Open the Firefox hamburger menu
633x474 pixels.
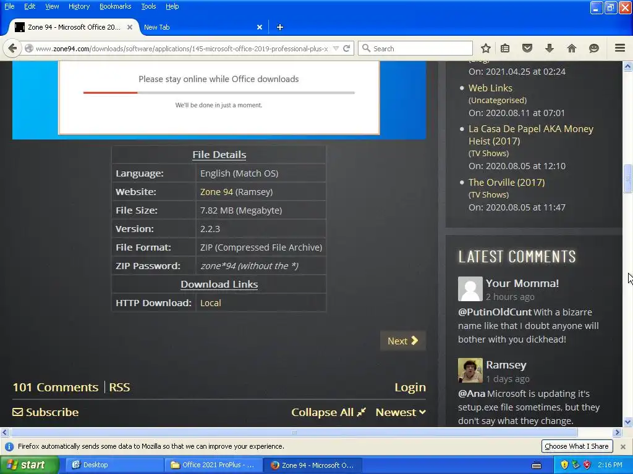coord(620,48)
